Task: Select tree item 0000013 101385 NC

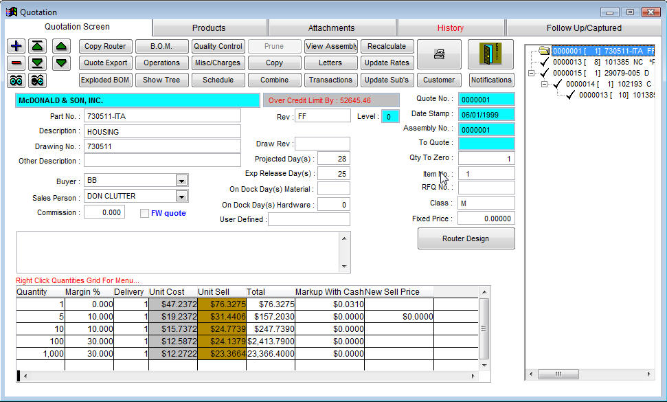Action: (x=598, y=62)
